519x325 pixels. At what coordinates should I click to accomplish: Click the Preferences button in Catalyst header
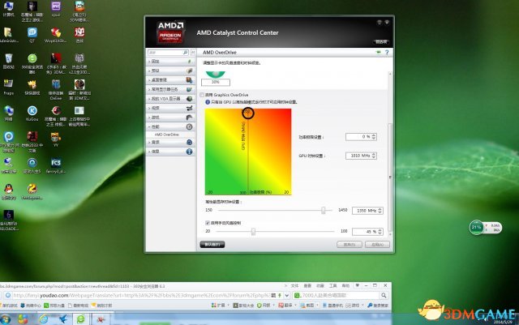point(381,41)
